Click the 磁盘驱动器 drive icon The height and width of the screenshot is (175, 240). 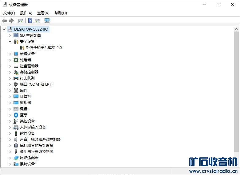(x=16, y=67)
